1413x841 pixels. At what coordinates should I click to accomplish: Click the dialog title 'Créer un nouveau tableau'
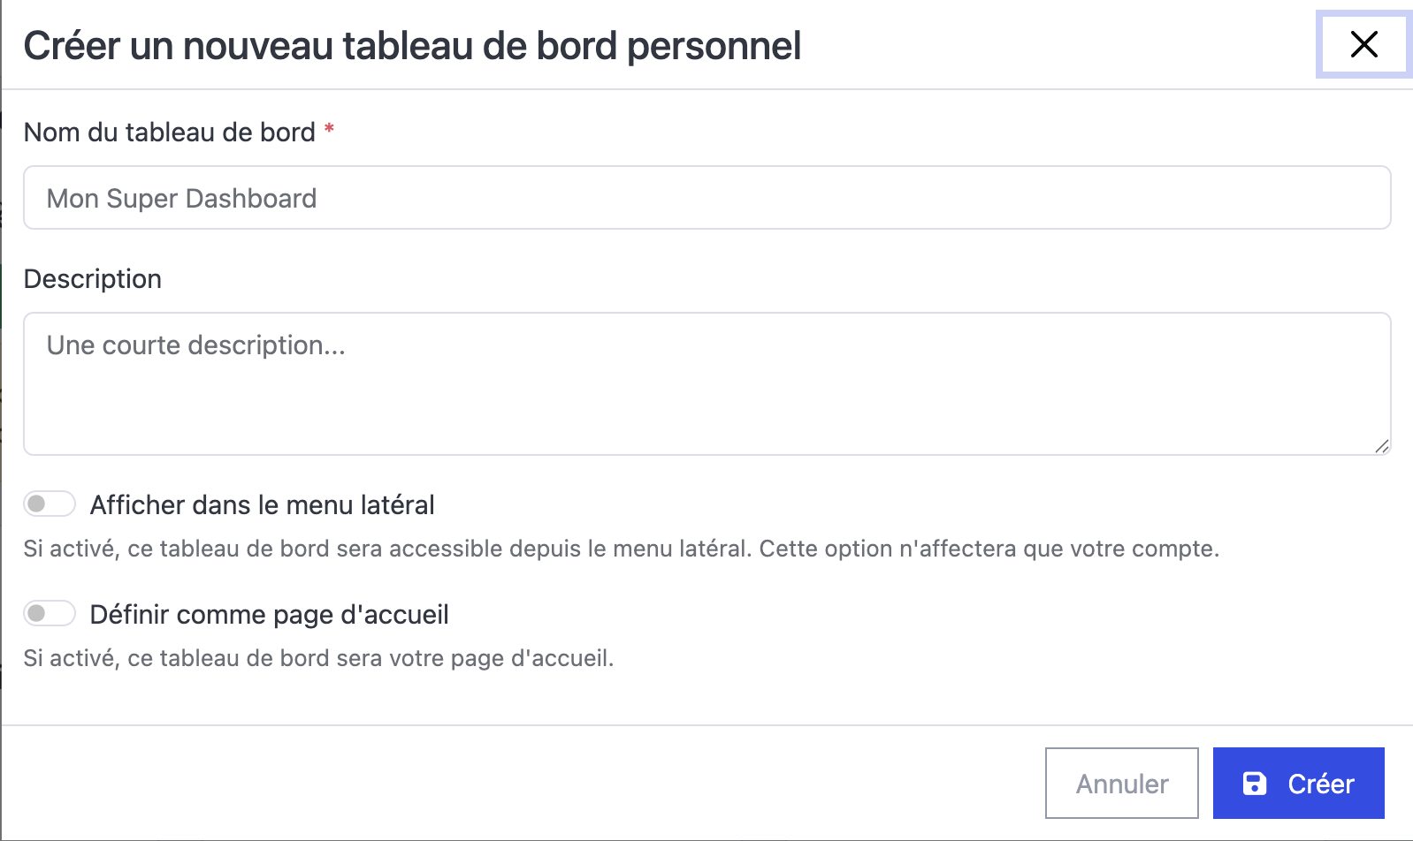click(412, 46)
